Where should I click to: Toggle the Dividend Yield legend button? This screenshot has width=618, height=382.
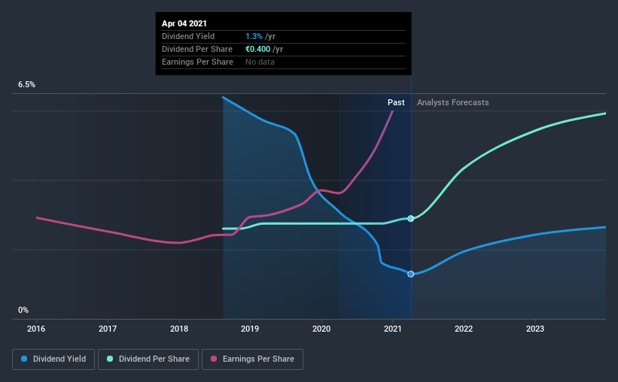point(53,359)
